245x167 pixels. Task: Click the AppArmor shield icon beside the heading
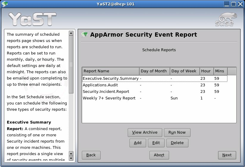tap(85, 35)
